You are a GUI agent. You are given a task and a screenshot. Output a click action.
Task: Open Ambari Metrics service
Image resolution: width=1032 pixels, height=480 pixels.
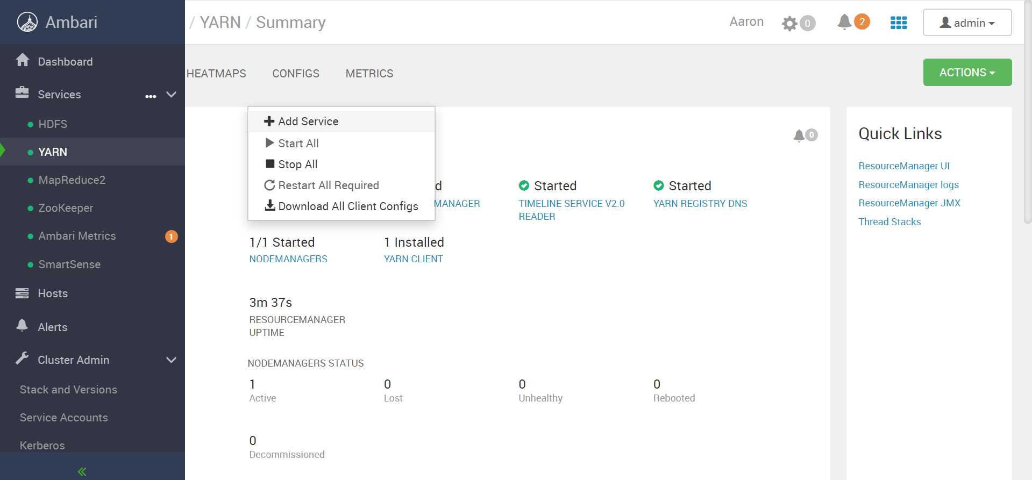77,236
